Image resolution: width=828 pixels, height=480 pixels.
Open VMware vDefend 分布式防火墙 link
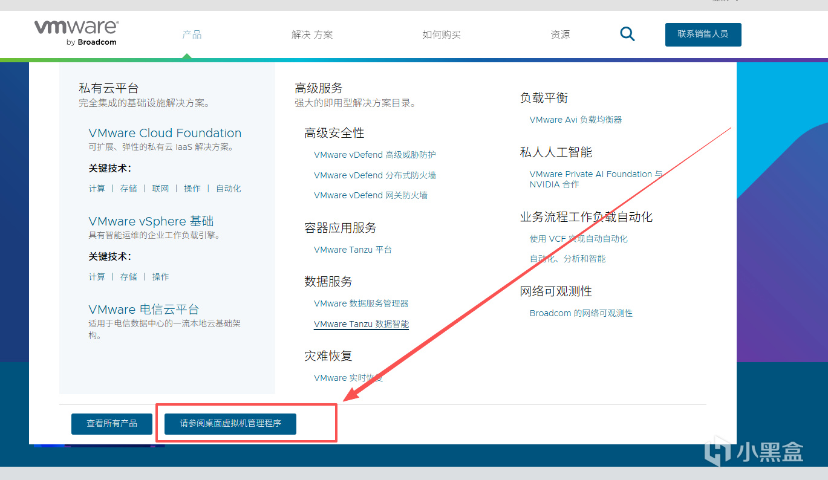(x=375, y=175)
